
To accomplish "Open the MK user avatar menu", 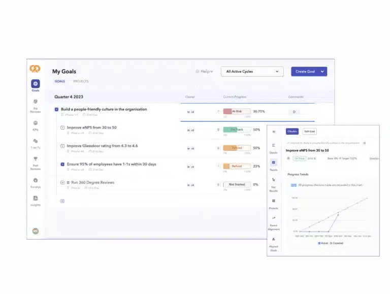I will (36, 231).
